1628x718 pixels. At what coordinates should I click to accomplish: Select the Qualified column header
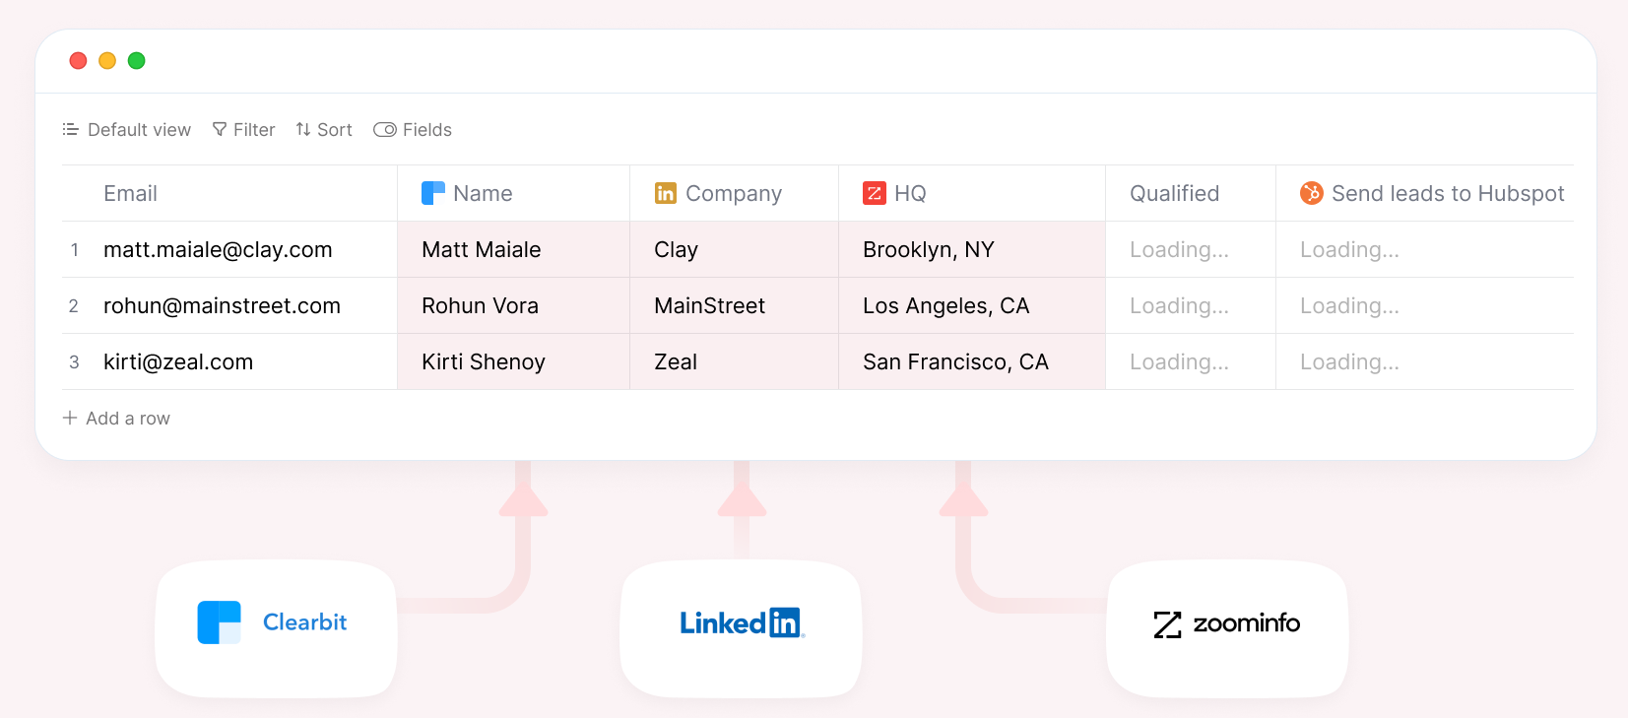point(1174,193)
